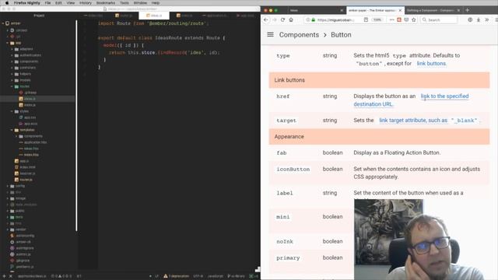The width and height of the screenshot is (498, 280).
Task: Open the History menu
Action: point(85,3)
